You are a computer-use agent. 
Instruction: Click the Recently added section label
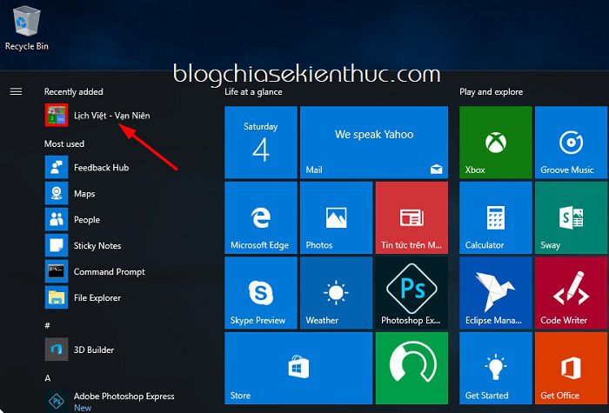click(73, 91)
